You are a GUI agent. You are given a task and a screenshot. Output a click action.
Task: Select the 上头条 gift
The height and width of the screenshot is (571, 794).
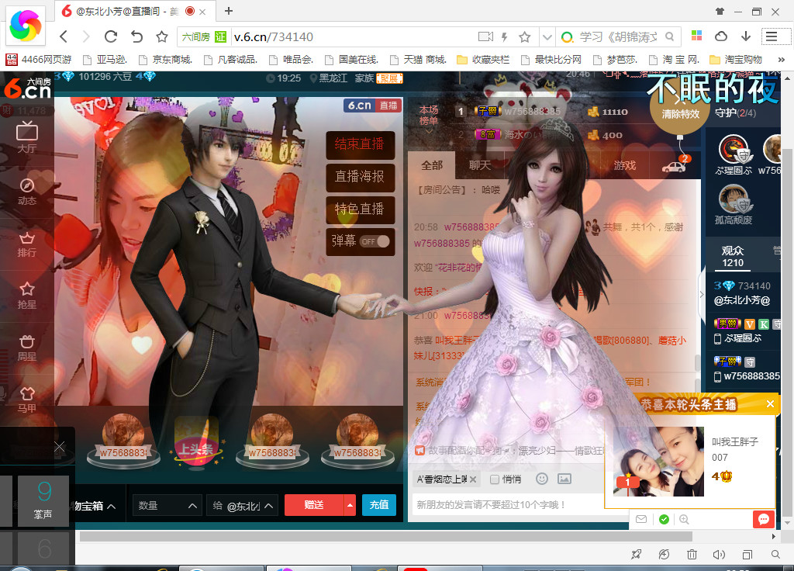[197, 441]
